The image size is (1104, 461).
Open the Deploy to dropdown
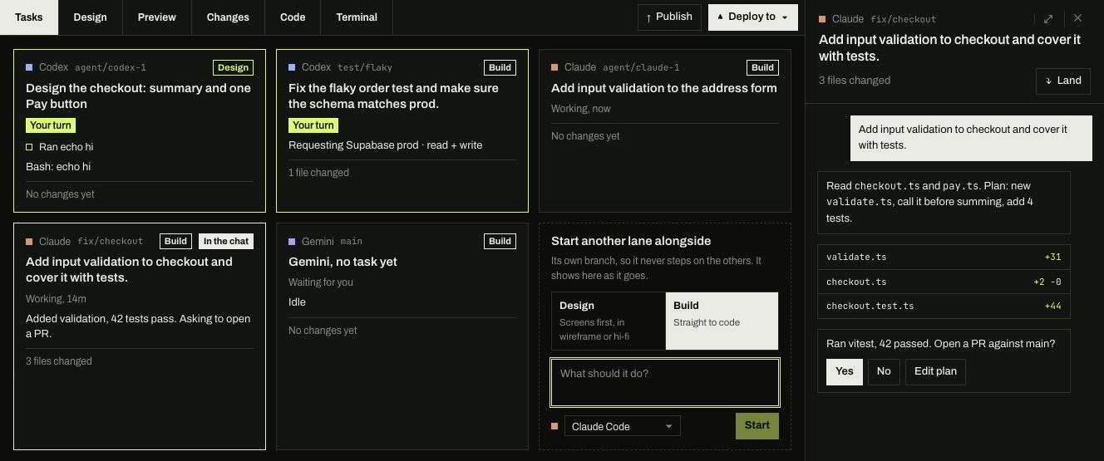[x=752, y=17]
